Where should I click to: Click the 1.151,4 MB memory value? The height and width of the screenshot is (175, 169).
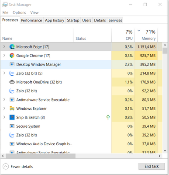tap(146, 47)
